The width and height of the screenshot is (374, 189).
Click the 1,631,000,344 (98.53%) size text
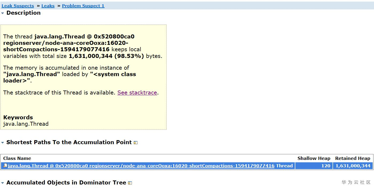pos(106,56)
